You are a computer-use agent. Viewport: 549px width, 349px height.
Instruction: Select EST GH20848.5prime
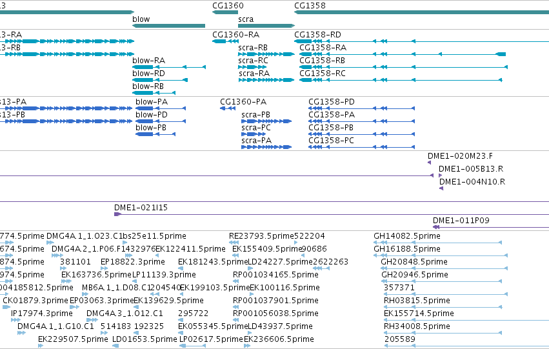click(414, 262)
